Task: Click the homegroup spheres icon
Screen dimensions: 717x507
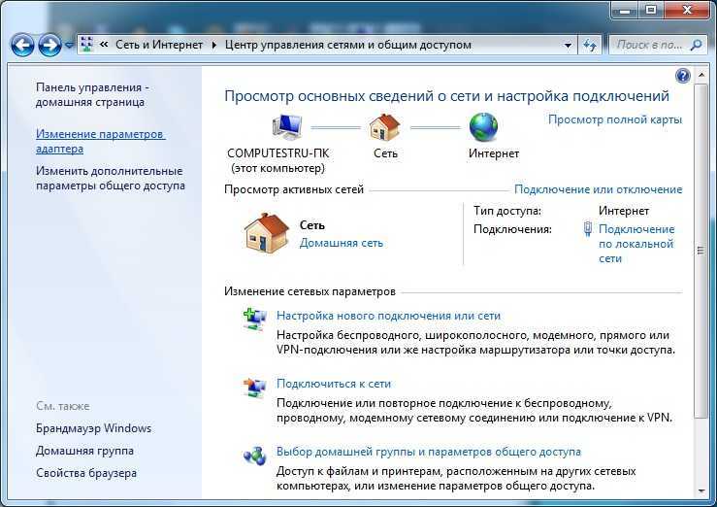Action: point(254,456)
